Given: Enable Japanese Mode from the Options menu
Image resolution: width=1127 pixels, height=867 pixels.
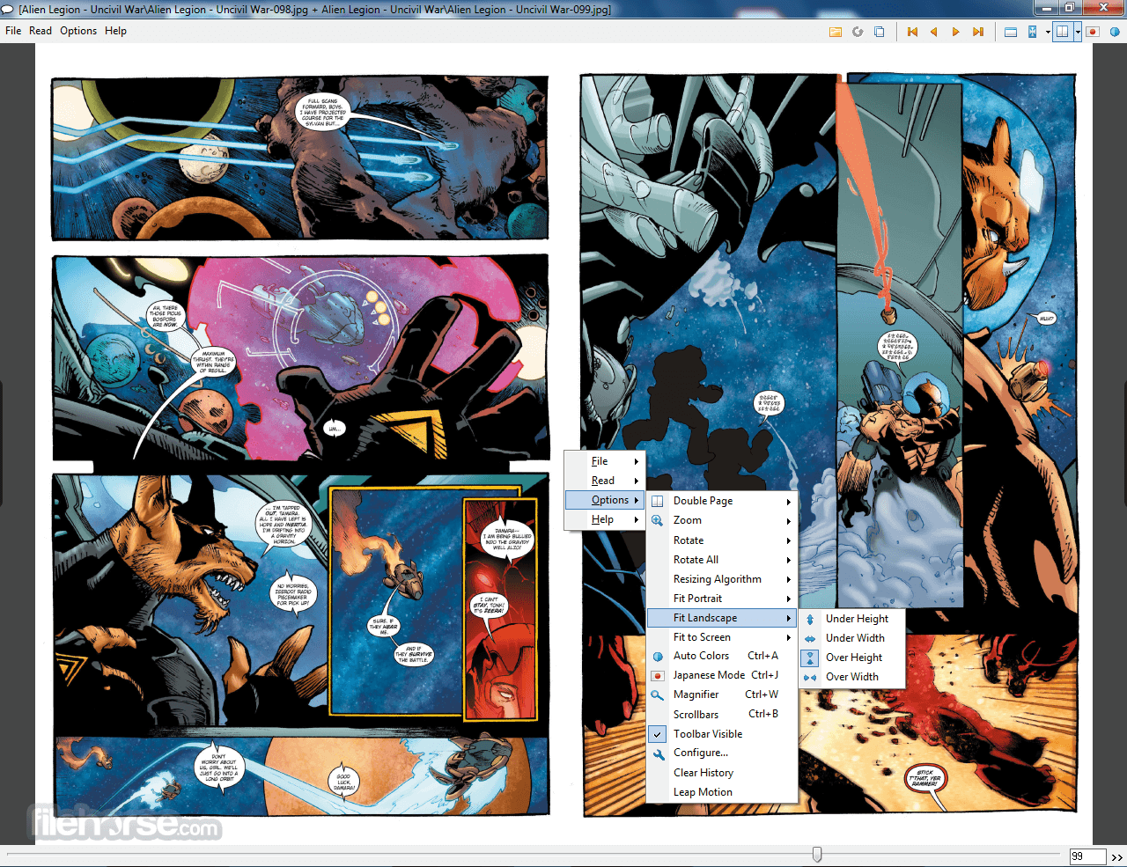Looking at the screenshot, I should coord(722,675).
